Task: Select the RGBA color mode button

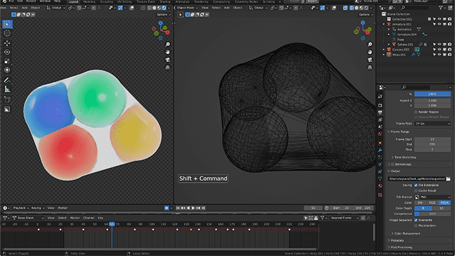Action: coord(444,203)
